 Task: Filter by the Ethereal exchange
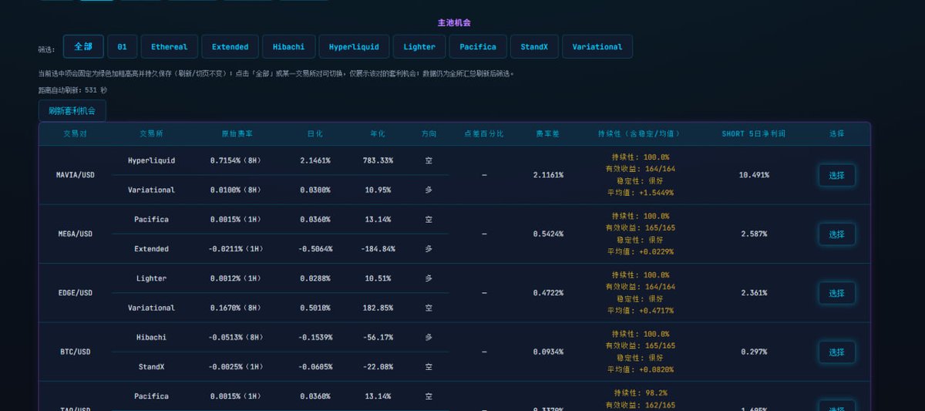point(169,46)
